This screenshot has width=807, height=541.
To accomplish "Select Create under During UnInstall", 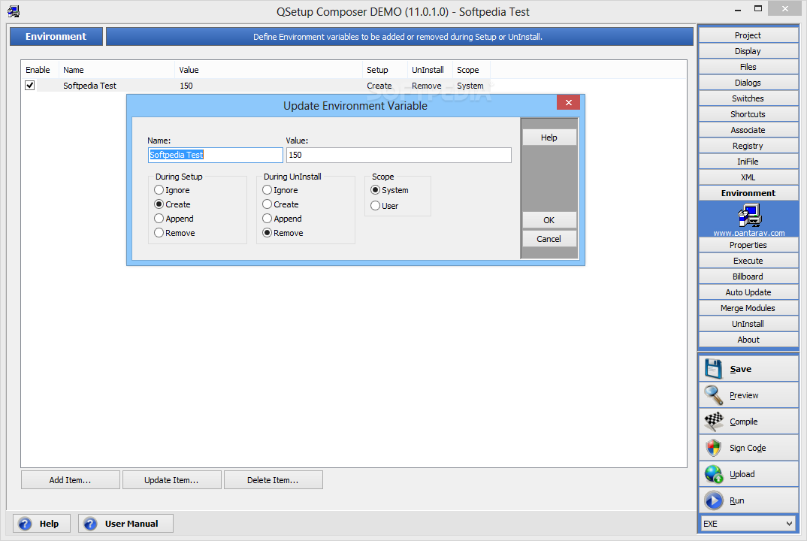I will tap(267, 204).
